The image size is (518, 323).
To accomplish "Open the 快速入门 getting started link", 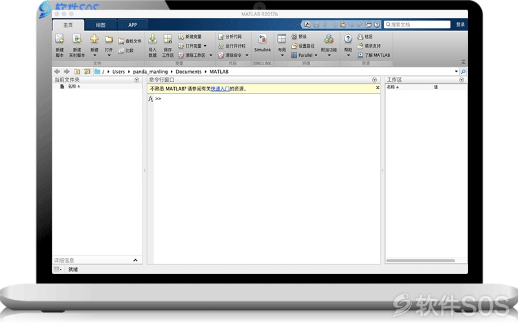I will point(220,89).
